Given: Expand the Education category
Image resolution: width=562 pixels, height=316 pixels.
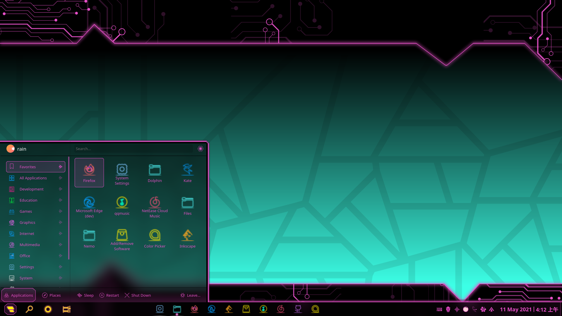Looking at the screenshot, I should pyautogui.click(x=36, y=200).
